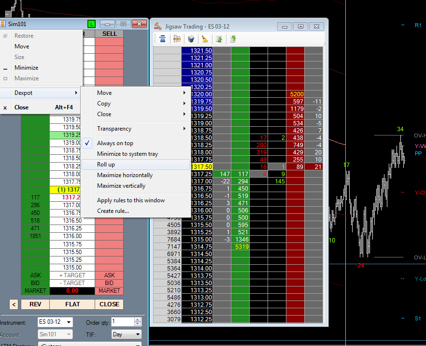
Task: Click the broom clear icon in Jigsaw toolbar
Action: pos(205,39)
